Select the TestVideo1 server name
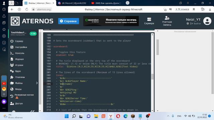The width and height of the screenshot is (214, 120). [x=18, y=33]
